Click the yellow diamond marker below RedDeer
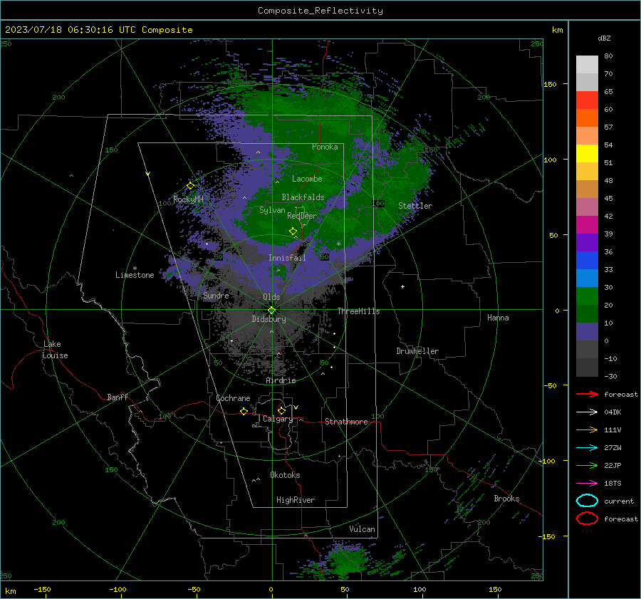The width and height of the screenshot is (641, 599). (x=293, y=231)
